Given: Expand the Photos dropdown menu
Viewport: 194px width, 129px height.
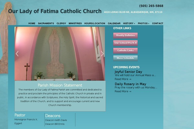Looking at the screenshot, I should pos(144,23).
